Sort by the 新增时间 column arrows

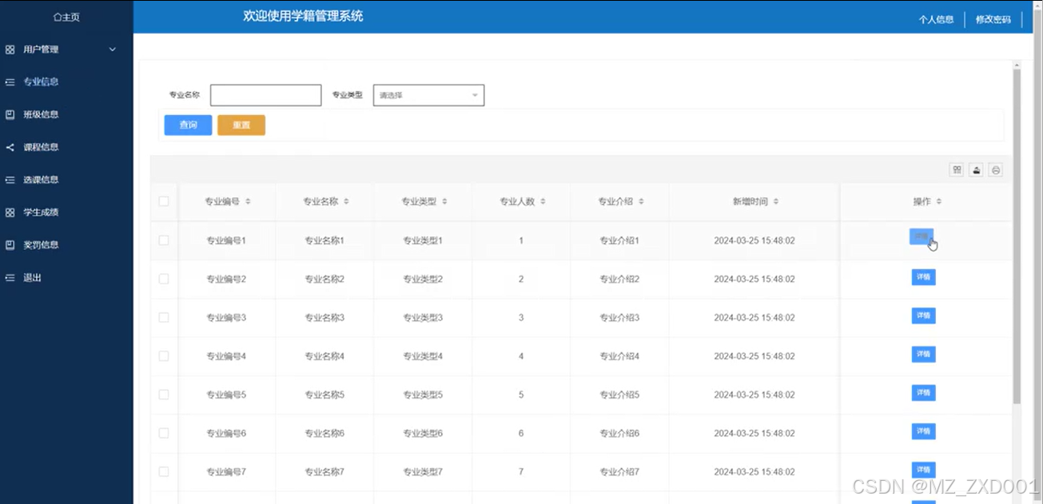pos(775,202)
